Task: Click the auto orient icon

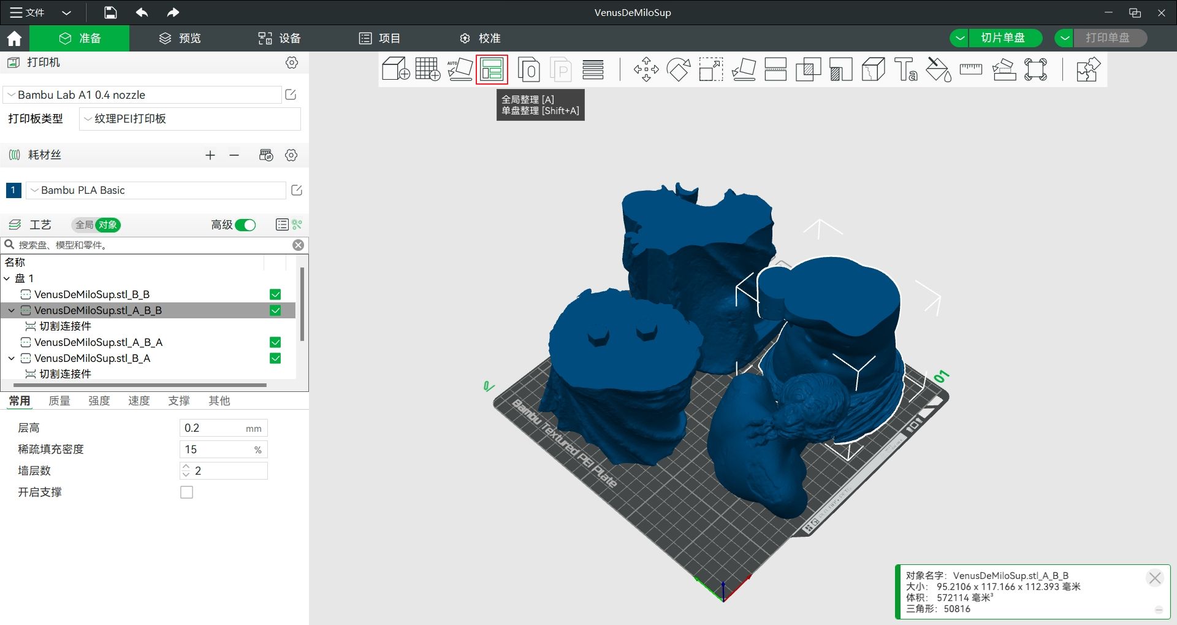Action: [x=460, y=69]
